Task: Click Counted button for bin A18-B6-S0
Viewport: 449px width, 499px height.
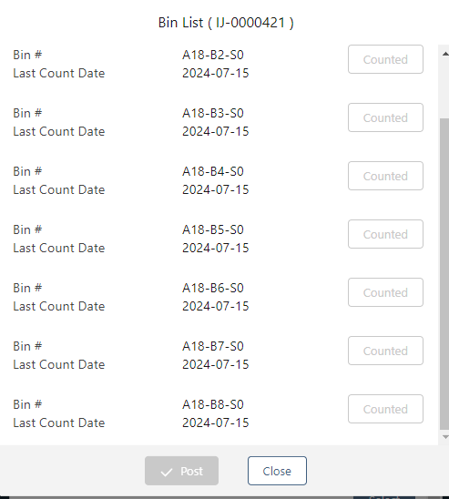Action: [x=385, y=292]
